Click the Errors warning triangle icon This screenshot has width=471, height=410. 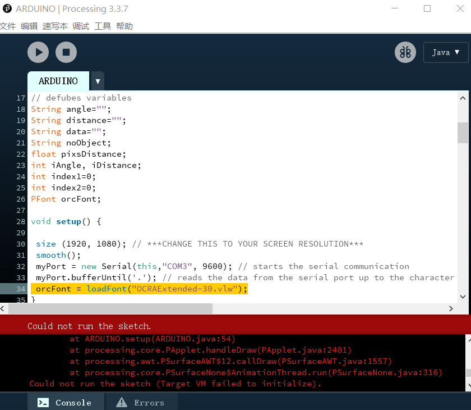coord(122,402)
